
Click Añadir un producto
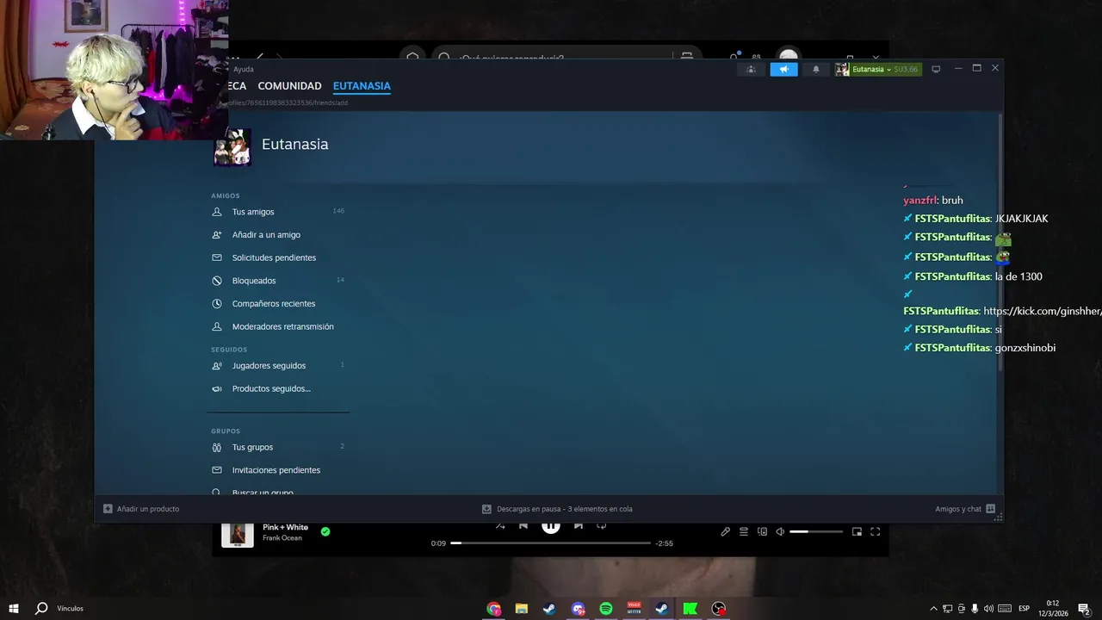point(141,509)
